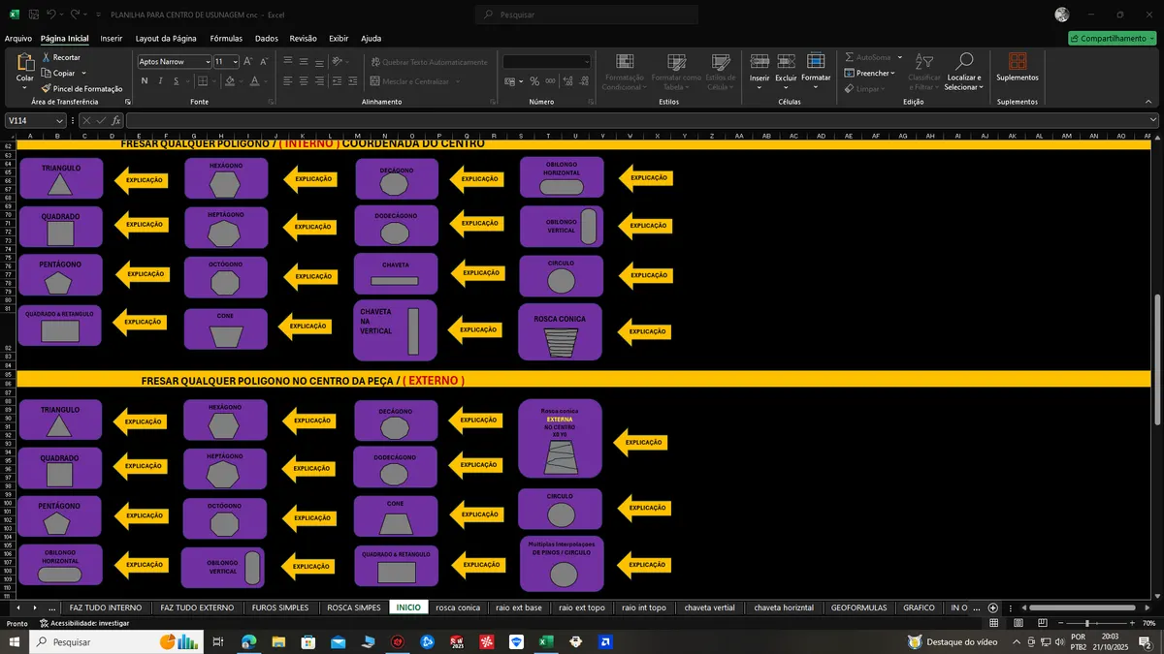
Task: Toggle bold formatting N
Action: tap(145, 81)
